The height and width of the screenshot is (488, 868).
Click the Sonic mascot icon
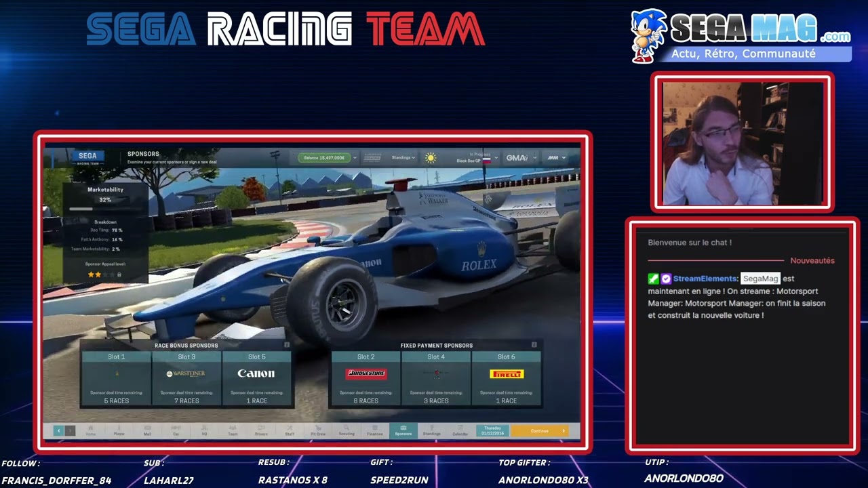[x=648, y=36]
